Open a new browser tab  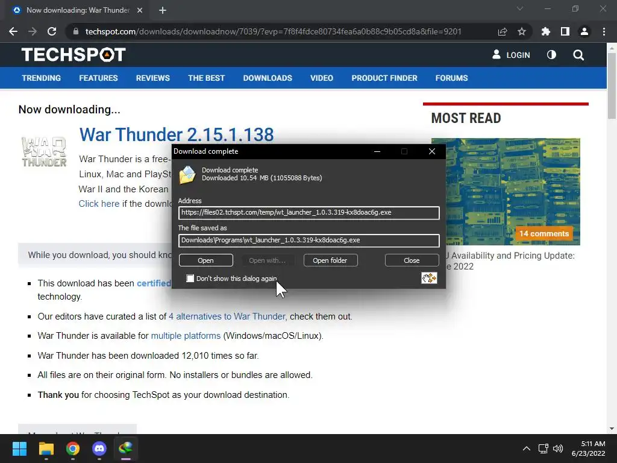pyautogui.click(x=163, y=10)
